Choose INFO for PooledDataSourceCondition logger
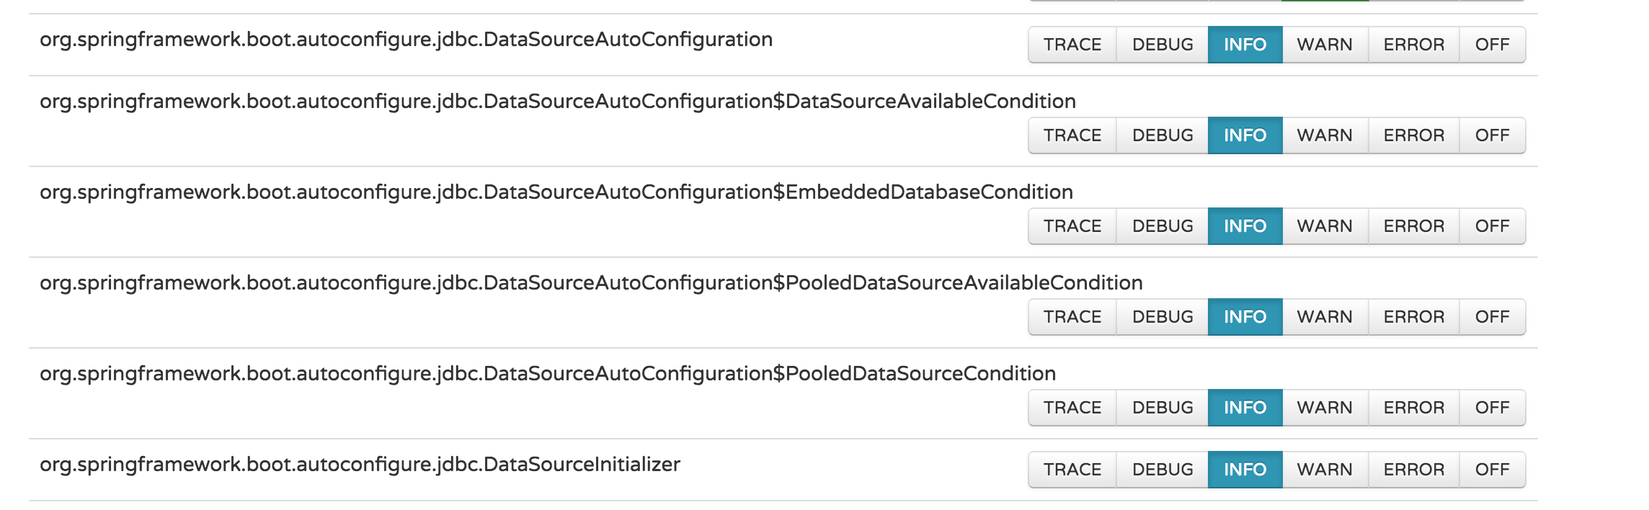Viewport: 1649px width, 510px height. pyautogui.click(x=1245, y=408)
